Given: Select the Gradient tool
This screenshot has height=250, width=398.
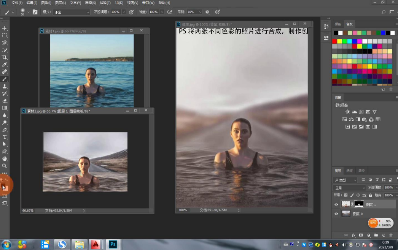Looking at the screenshot, I should tap(5, 108).
